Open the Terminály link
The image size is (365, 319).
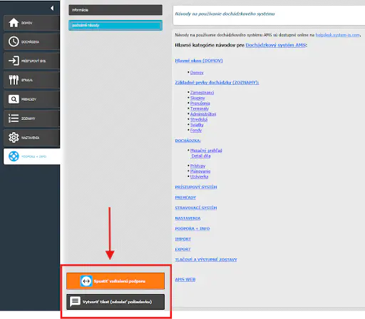coord(200,108)
